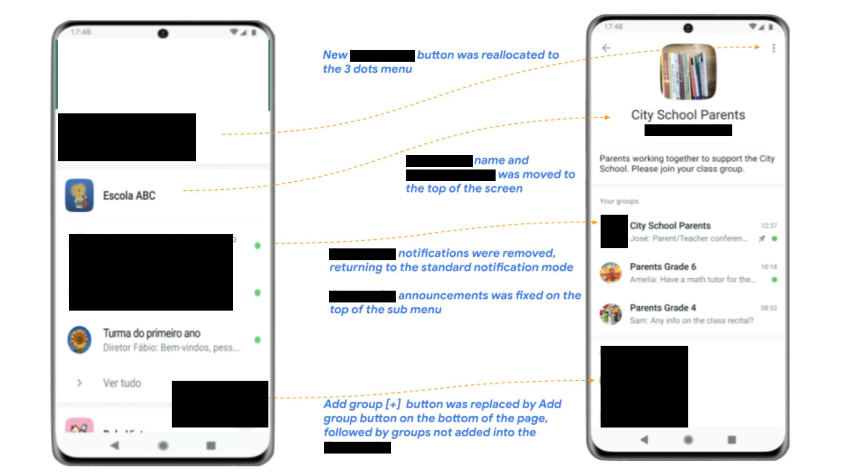
Task: Tap the back arrow on right screen
Action: (609, 47)
